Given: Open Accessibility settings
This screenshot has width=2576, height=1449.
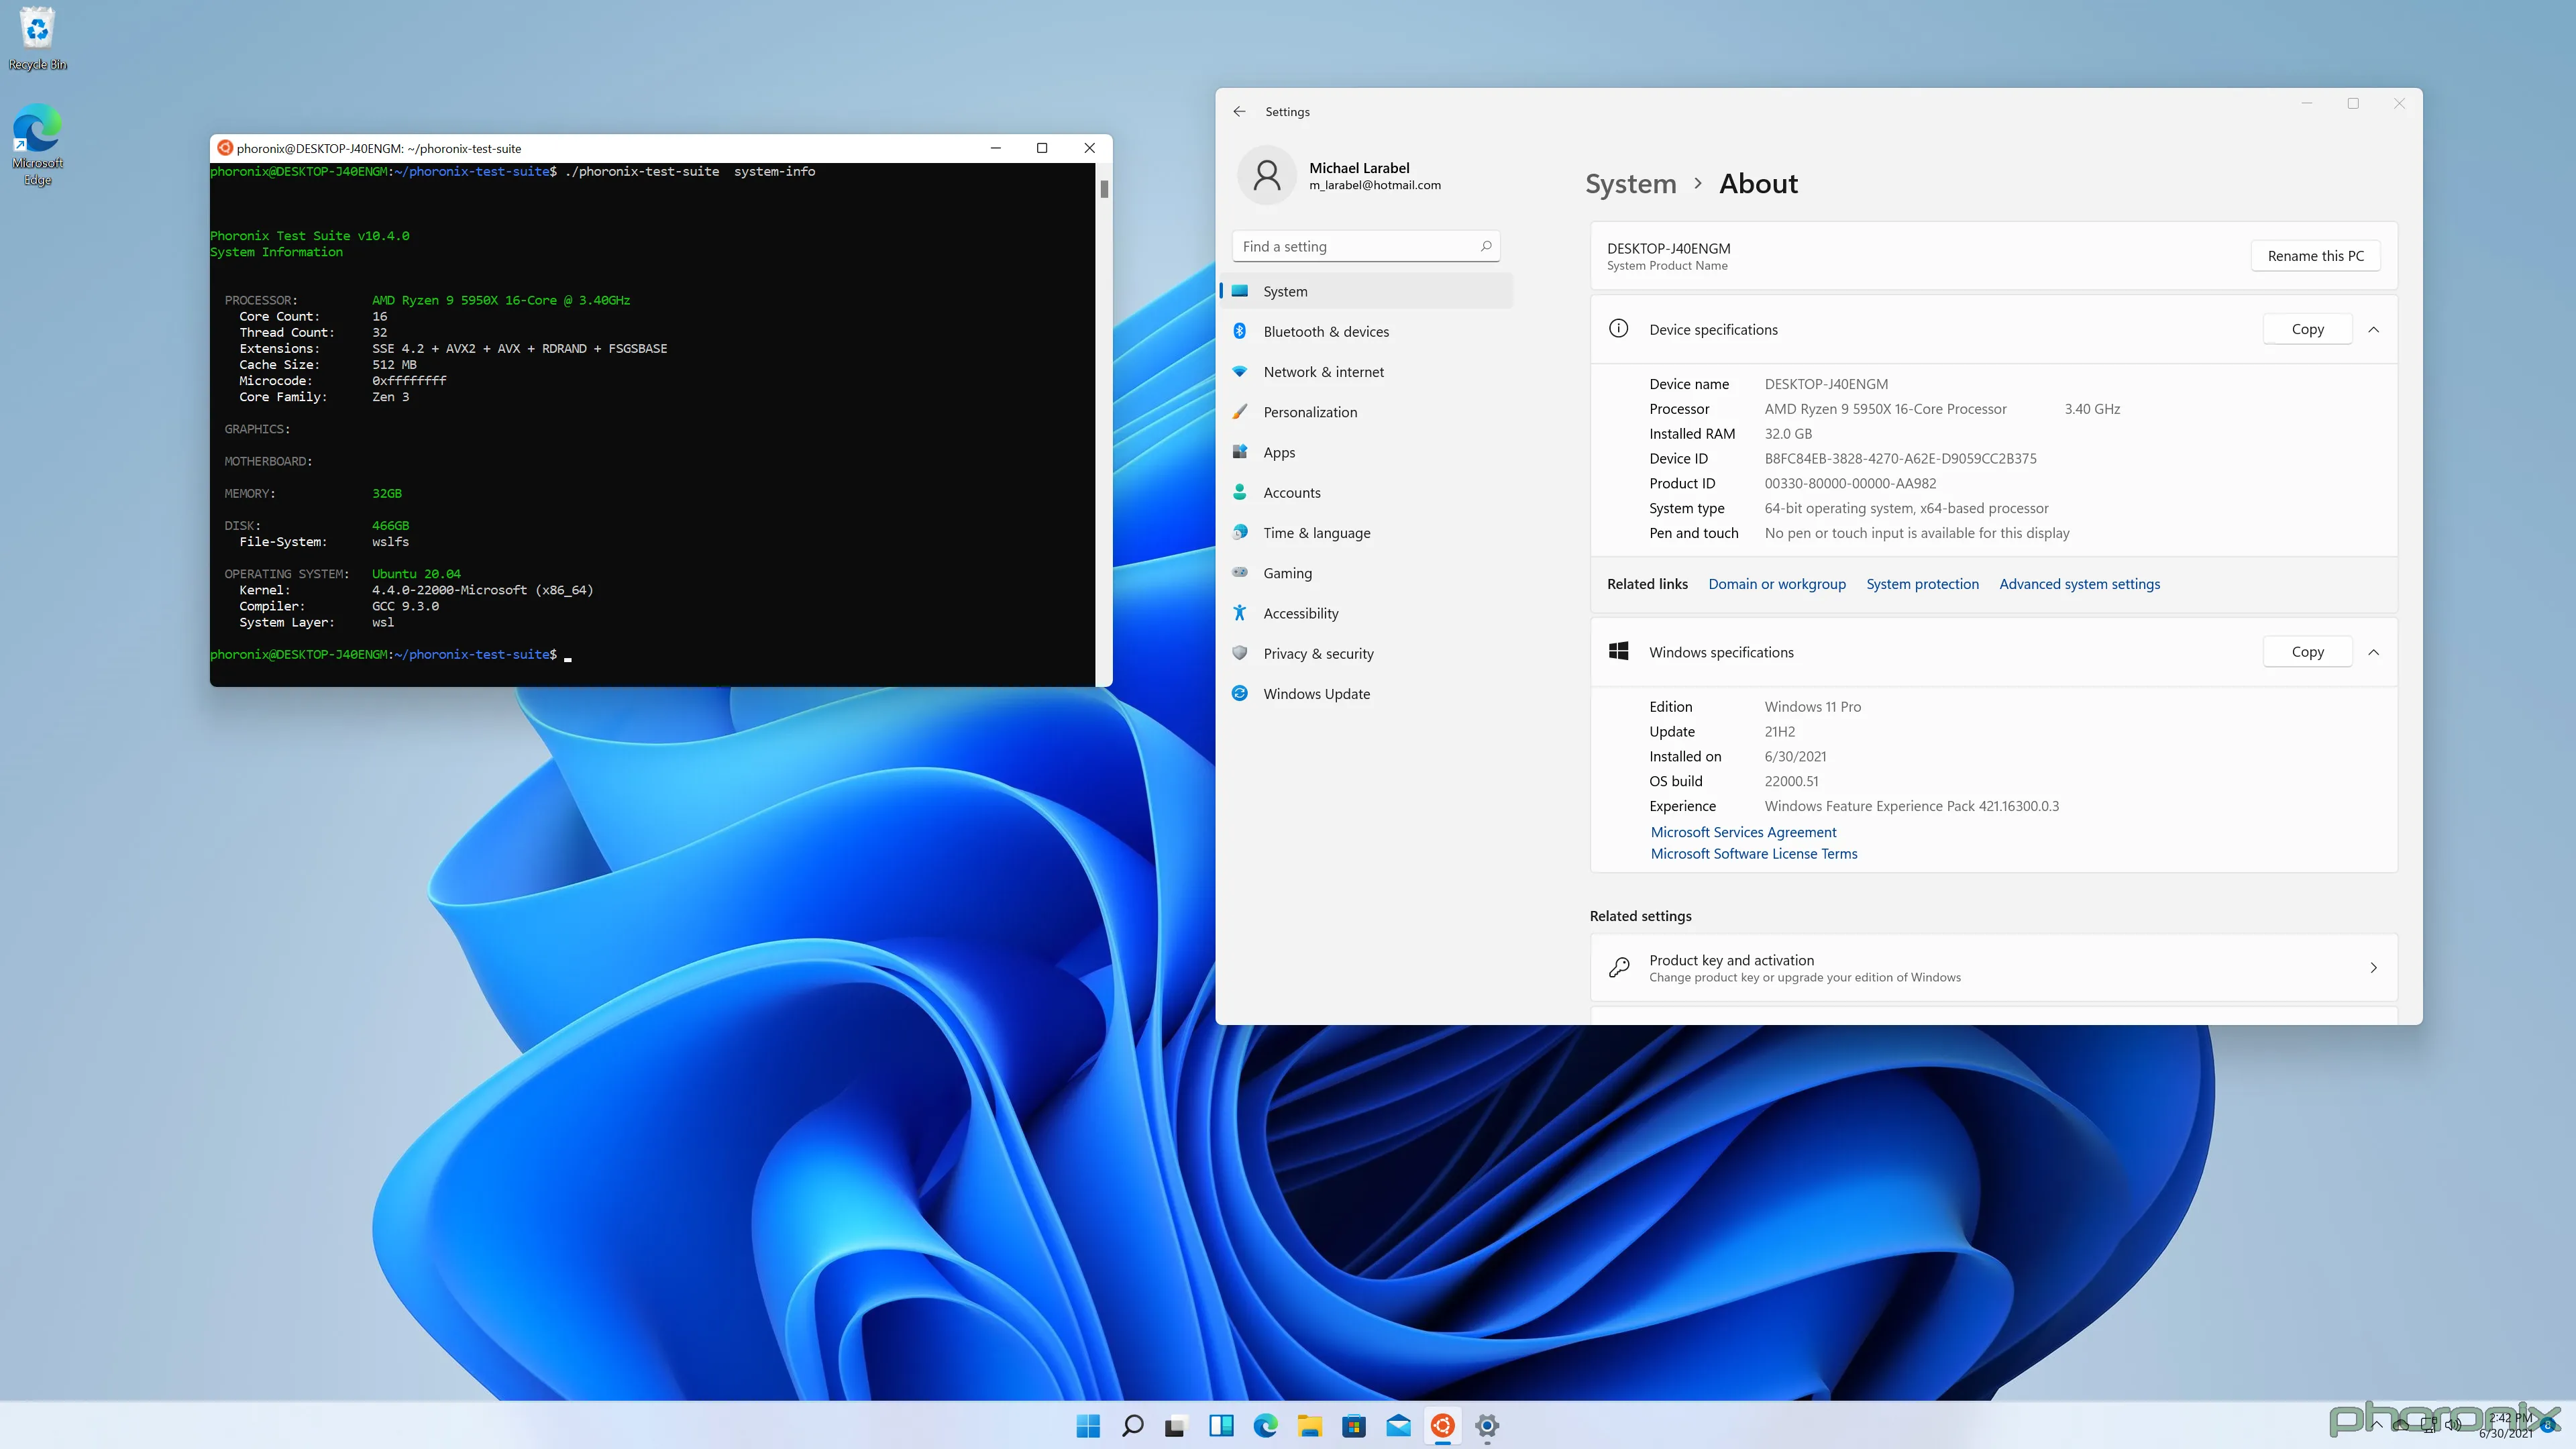Looking at the screenshot, I should point(1366,613).
